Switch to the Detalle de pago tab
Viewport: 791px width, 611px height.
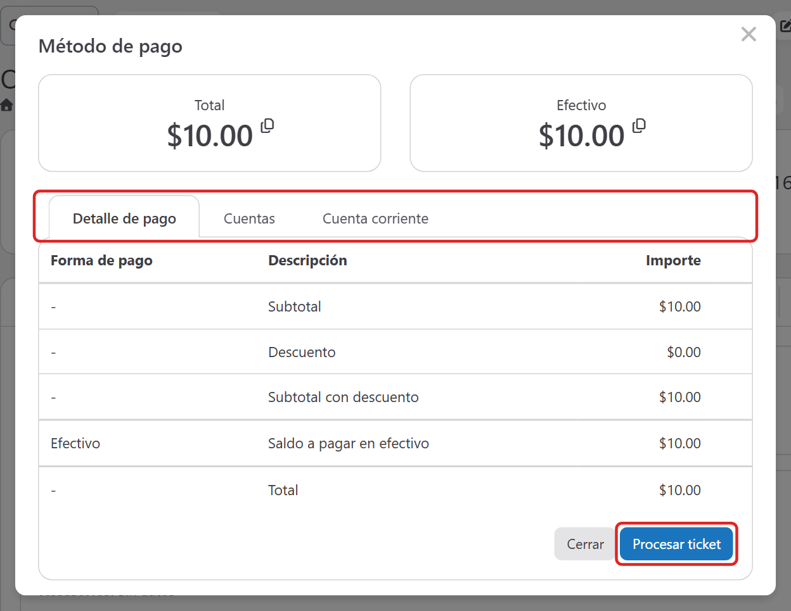[124, 218]
